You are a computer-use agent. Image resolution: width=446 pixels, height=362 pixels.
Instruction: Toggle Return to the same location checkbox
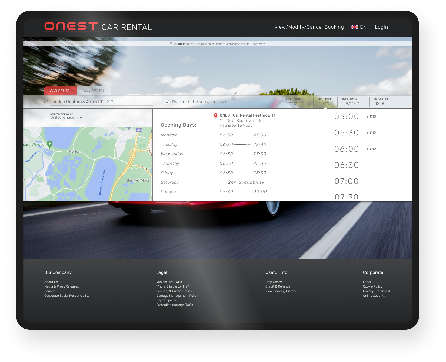[x=167, y=102]
